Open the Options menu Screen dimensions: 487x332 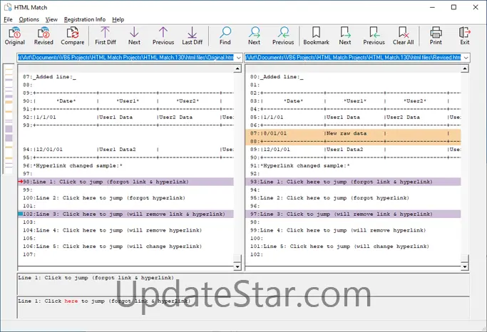(29, 19)
